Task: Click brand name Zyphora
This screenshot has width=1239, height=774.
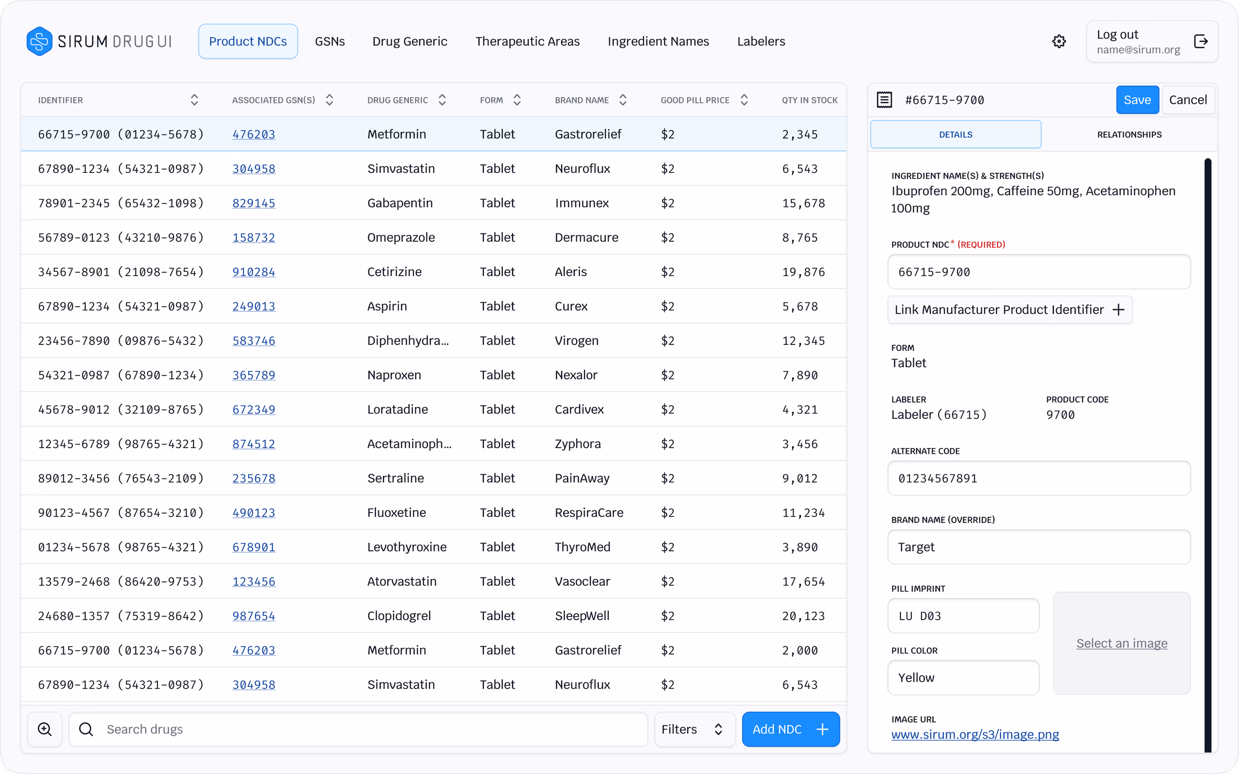Action: point(578,444)
